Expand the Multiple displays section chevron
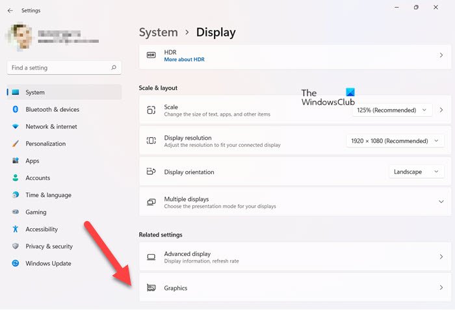 point(441,201)
